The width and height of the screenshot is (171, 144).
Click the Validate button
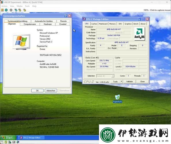[x=130, y=82]
